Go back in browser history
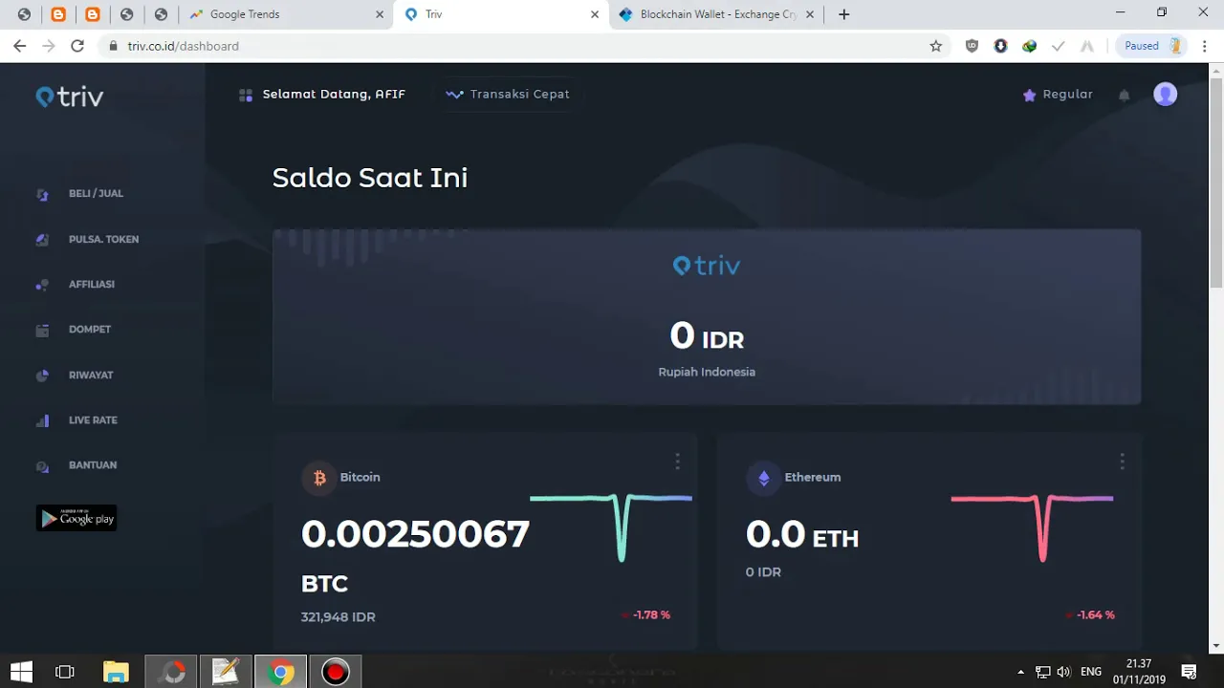Image resolution: width=1224 pixels, height=688 pixels. [20, 46]
